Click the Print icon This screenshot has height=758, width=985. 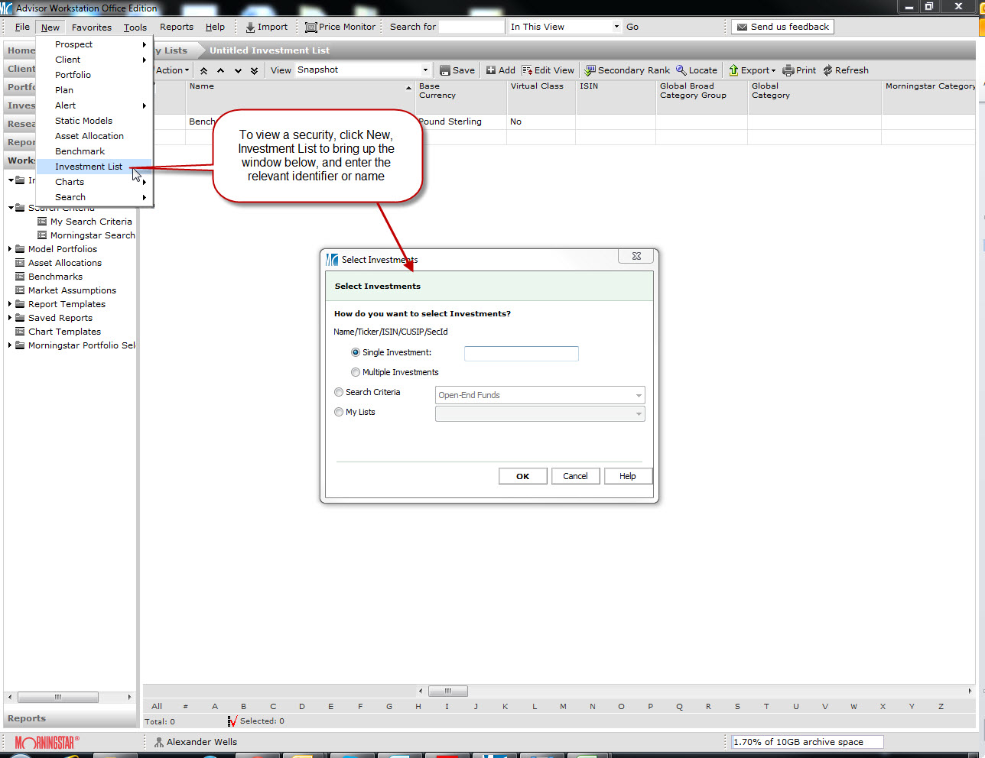click(x=788, y=70)
